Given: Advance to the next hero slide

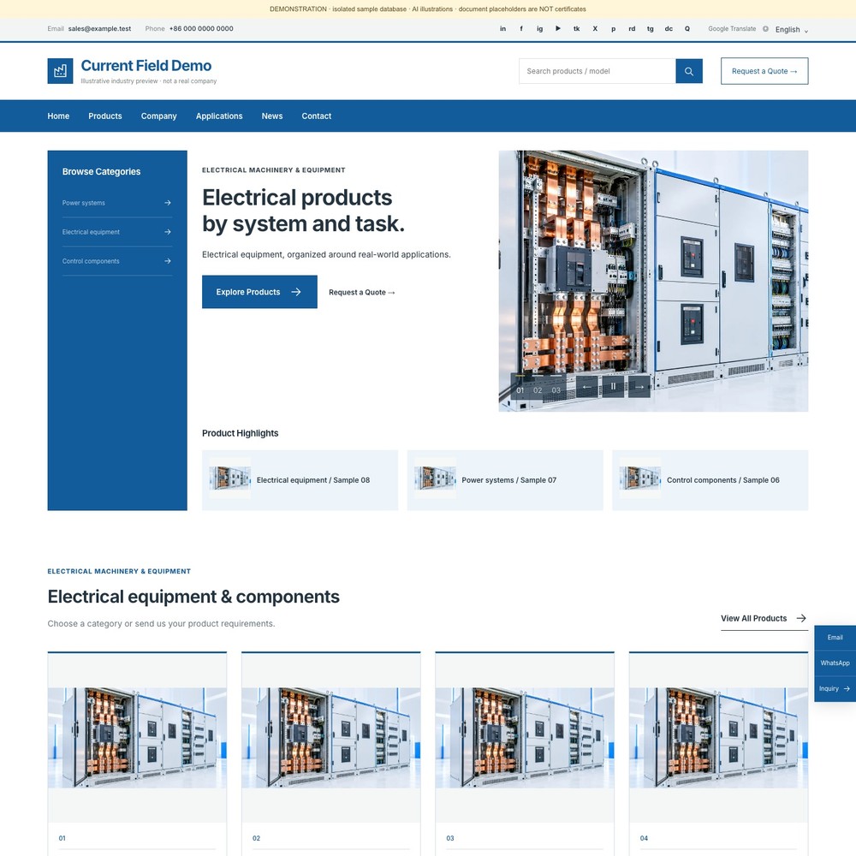Looking at the screenshot, I should coord(639,387).
